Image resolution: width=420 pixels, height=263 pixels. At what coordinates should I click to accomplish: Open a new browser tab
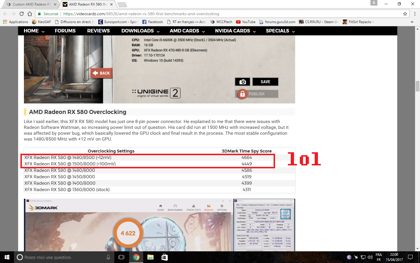[x=122, y=4]
